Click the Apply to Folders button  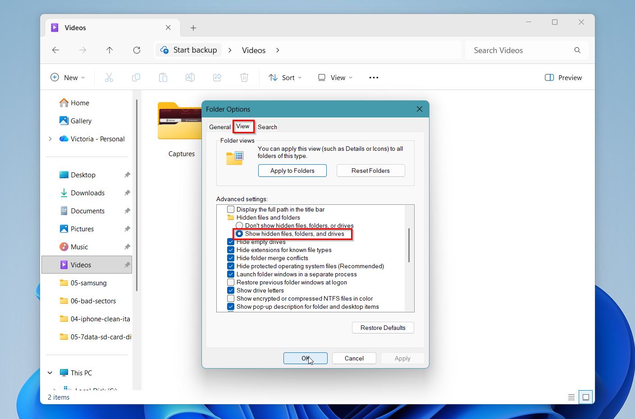tap(292, 171)
